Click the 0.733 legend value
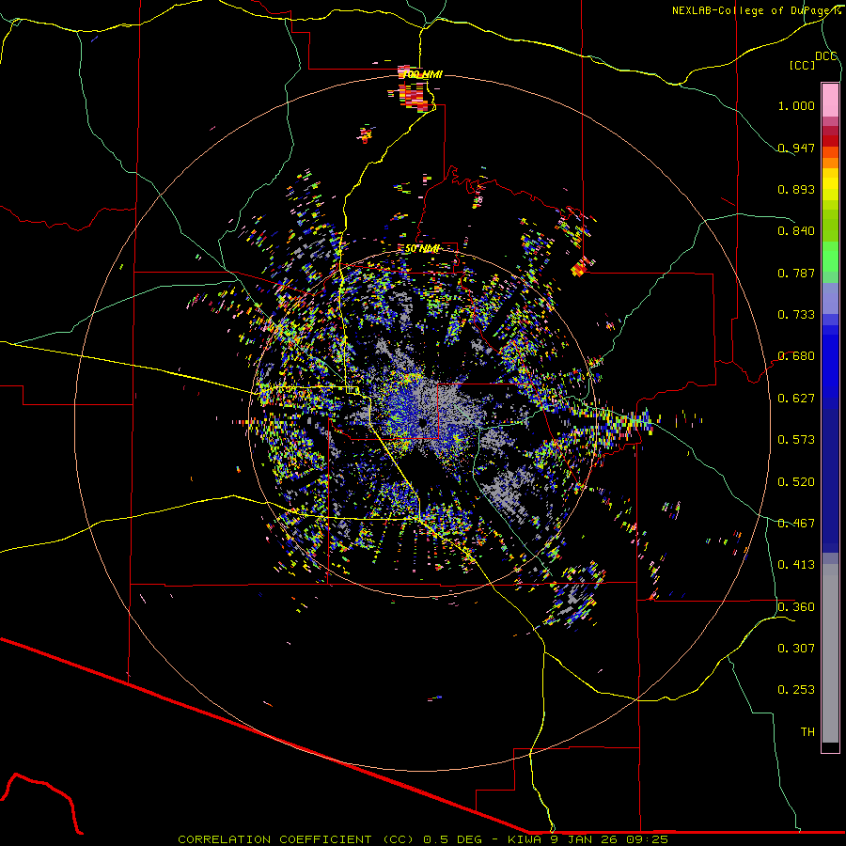Screen dimensions: 846x846 (796, 315)
